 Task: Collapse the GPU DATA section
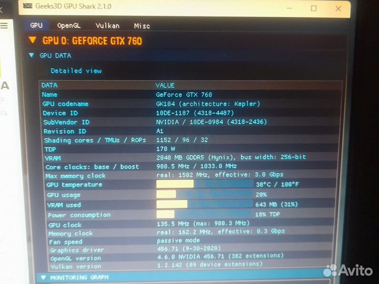(x=32, y=55)
